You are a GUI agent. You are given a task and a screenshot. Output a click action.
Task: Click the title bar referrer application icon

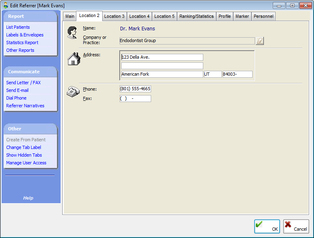[x=6, y=6]
